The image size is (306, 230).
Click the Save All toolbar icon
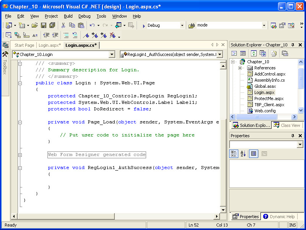pos(52,25)
